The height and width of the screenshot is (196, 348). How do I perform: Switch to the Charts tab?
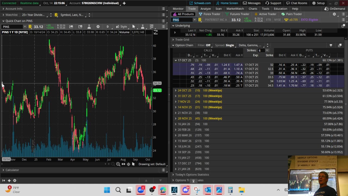point(253,9)
